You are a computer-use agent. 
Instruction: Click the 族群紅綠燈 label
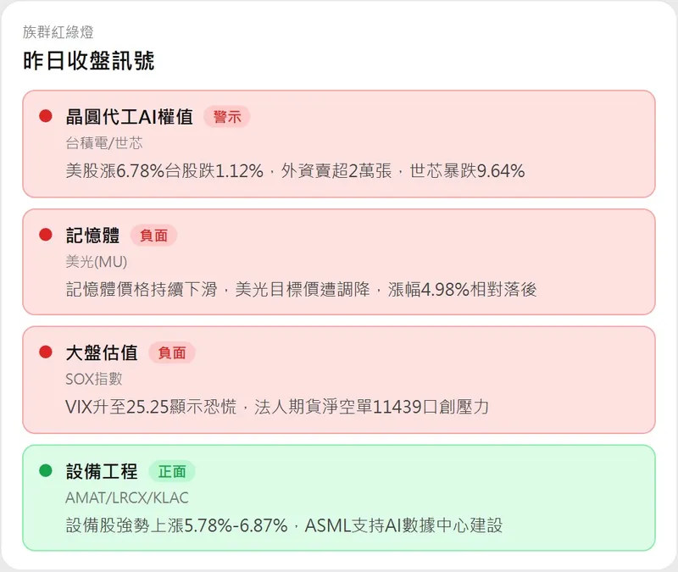(58, 32)
